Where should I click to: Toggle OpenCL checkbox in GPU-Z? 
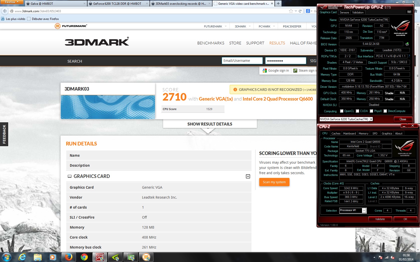342,111
